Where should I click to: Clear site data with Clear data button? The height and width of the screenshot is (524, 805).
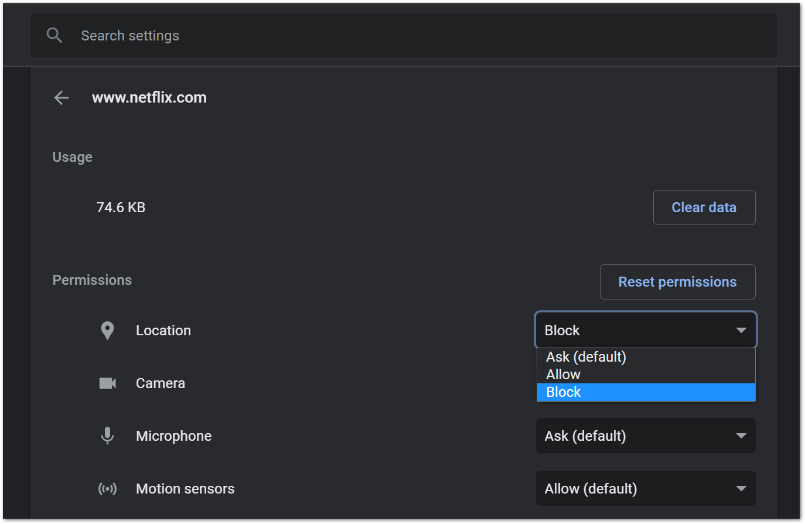coord(704,207)
